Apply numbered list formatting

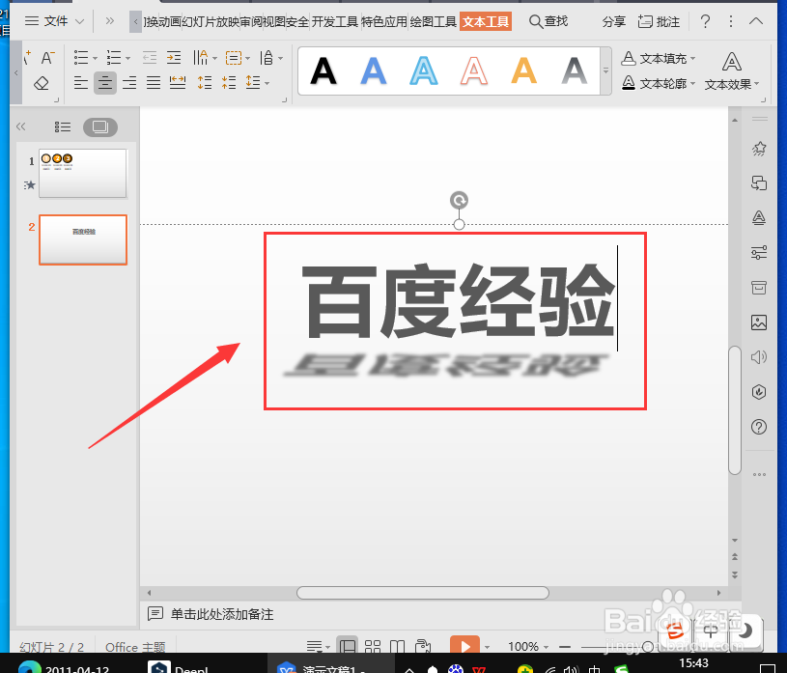coord(114,58)
